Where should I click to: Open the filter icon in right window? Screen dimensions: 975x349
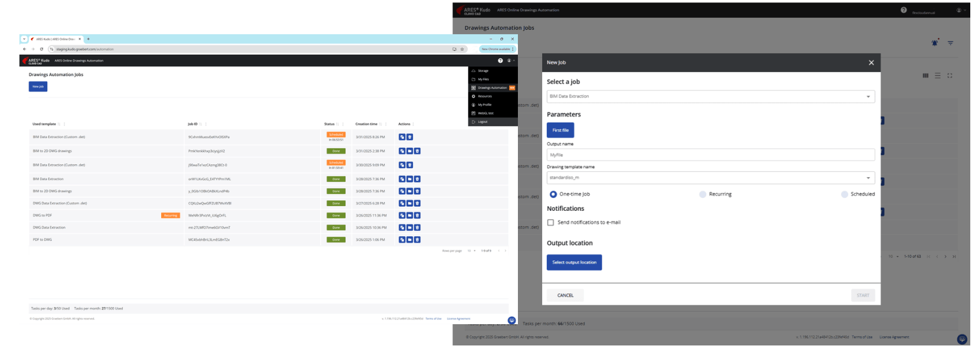coord(950,43)
